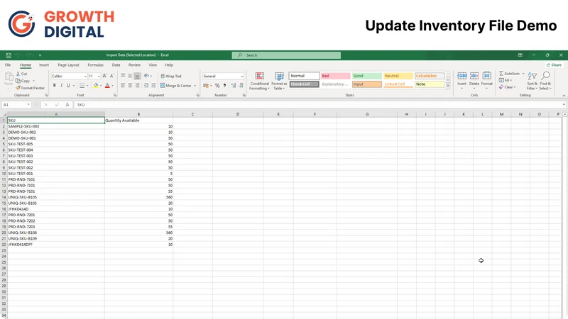This screenshot has width=568, height=319.
Task: Click the formula bar containing SKU
Action: [319, 104]
